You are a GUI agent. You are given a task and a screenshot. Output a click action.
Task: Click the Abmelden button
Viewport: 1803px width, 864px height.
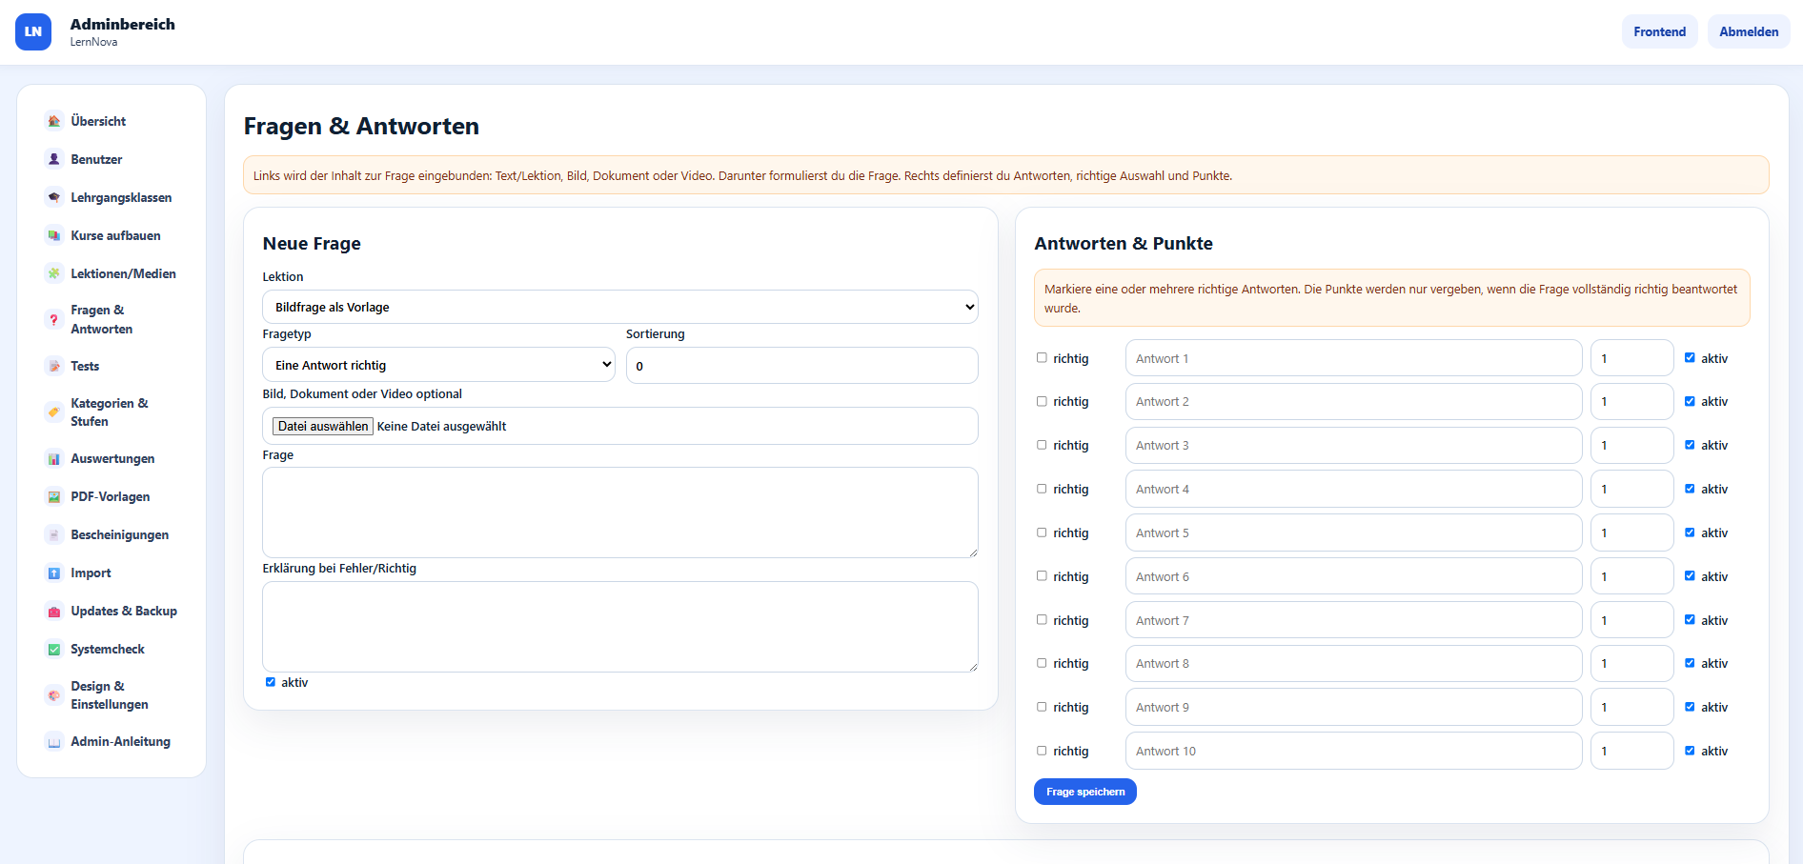point(1749,31)
